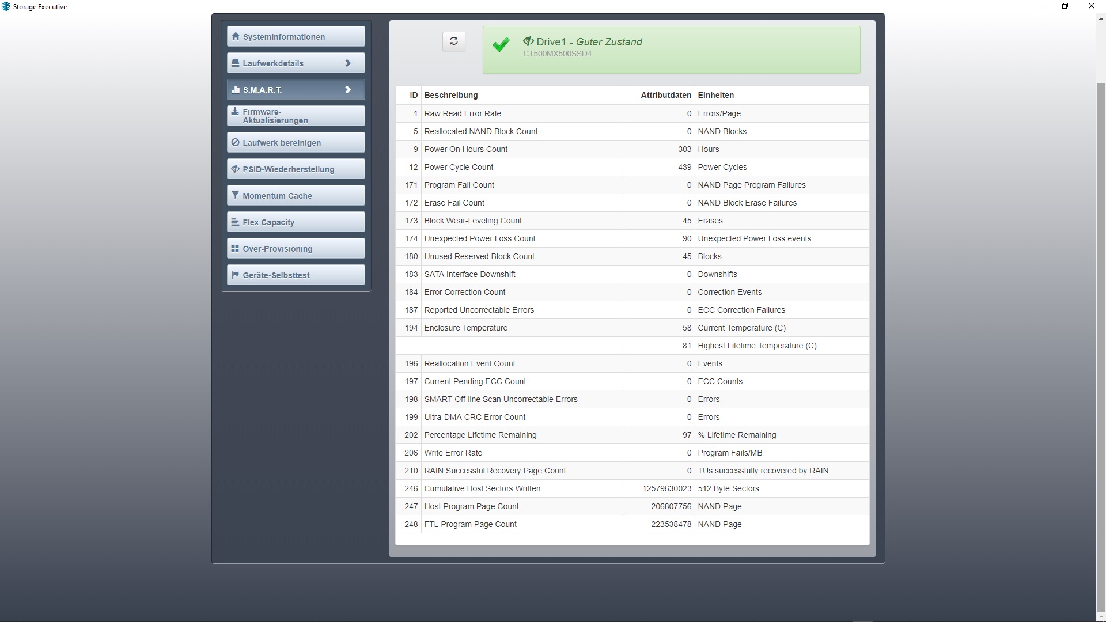The height and width of the screenshot is (622, 1106).
Task: Expand the Laufwerkdetails chevron arrow
Action: 348,63
